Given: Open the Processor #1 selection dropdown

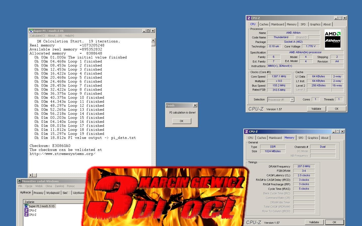Looking at the screenshot, I should click(x=292, y=100).
